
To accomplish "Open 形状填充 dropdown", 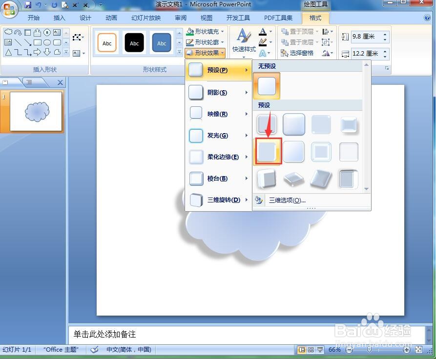I will 205,31.
